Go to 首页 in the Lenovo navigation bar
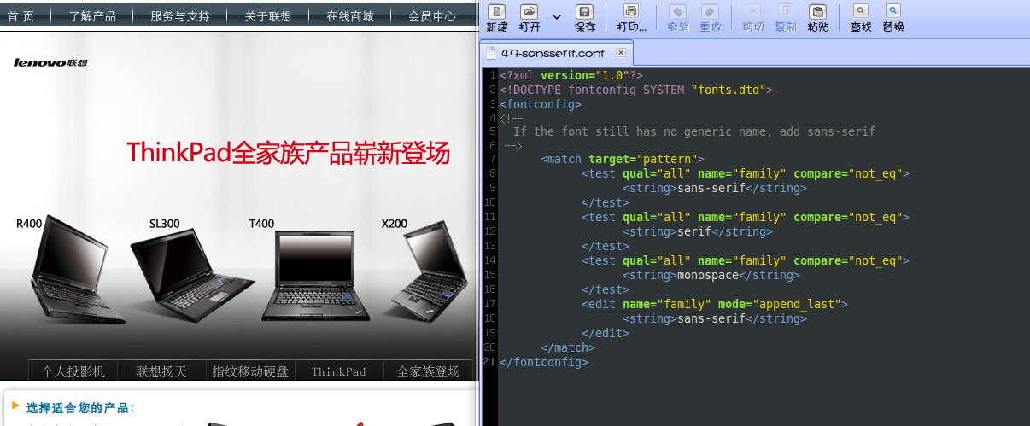The image size is (1030, 426). tap(20, 16)
